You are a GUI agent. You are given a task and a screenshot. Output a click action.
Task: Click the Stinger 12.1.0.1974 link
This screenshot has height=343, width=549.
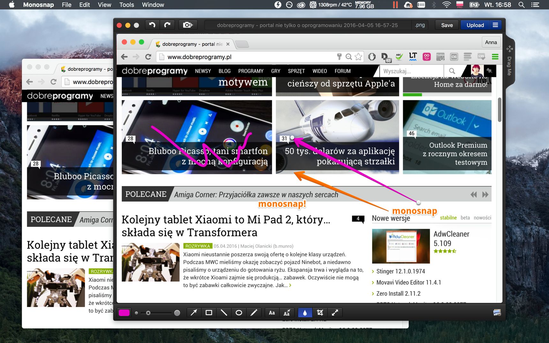401,271
